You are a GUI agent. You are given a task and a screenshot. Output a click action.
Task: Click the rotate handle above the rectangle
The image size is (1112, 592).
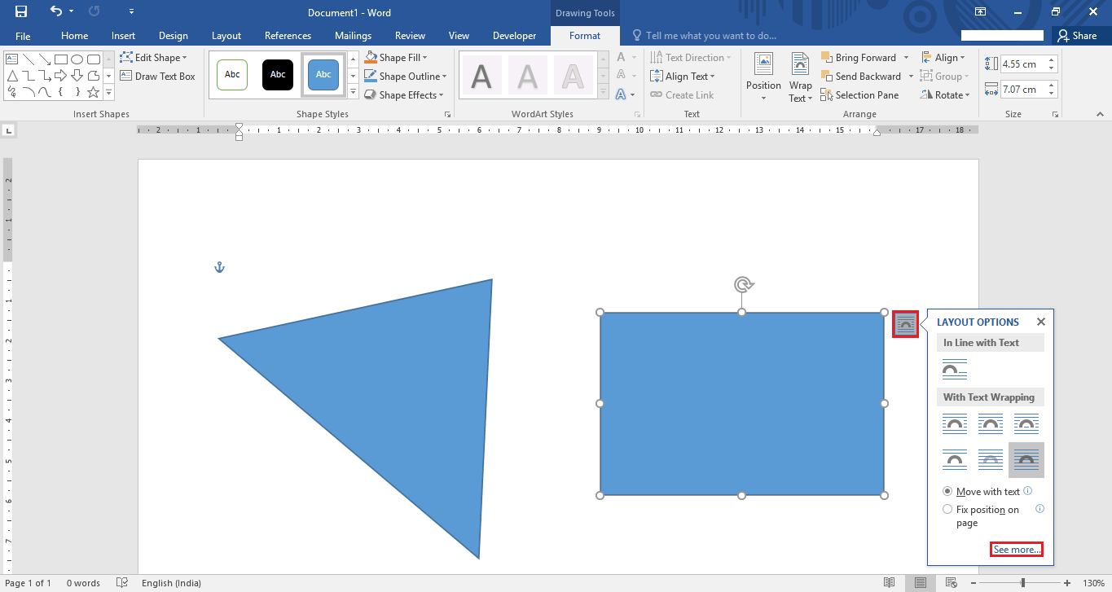pos(742,284)
